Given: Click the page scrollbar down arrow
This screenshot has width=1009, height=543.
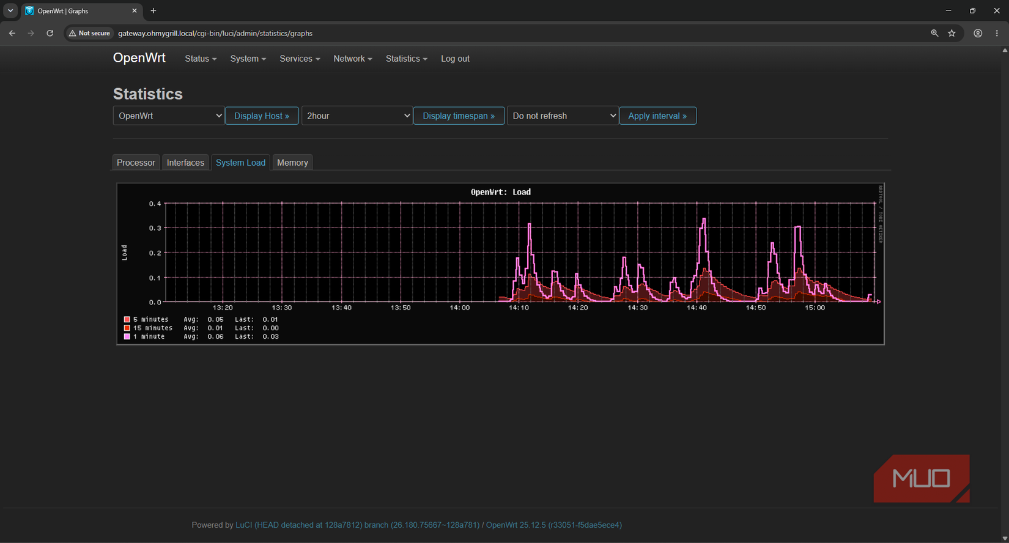Looking at the screenshot, I should click(1005, 539).
